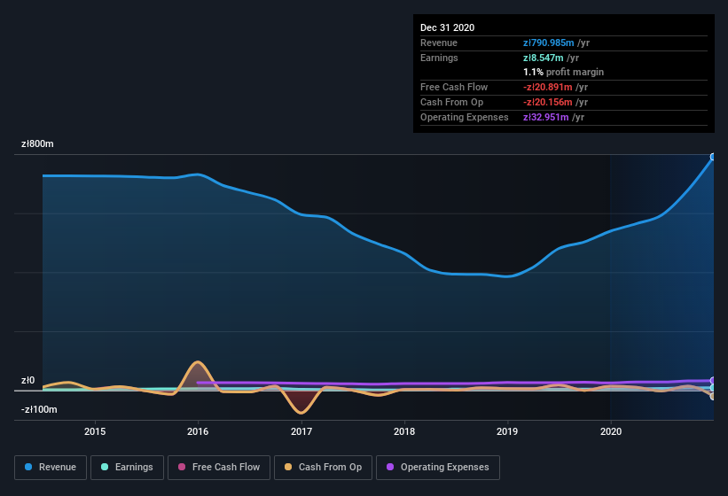
Task: Toggle the Revenue legend button
Action: pos(51,468)
